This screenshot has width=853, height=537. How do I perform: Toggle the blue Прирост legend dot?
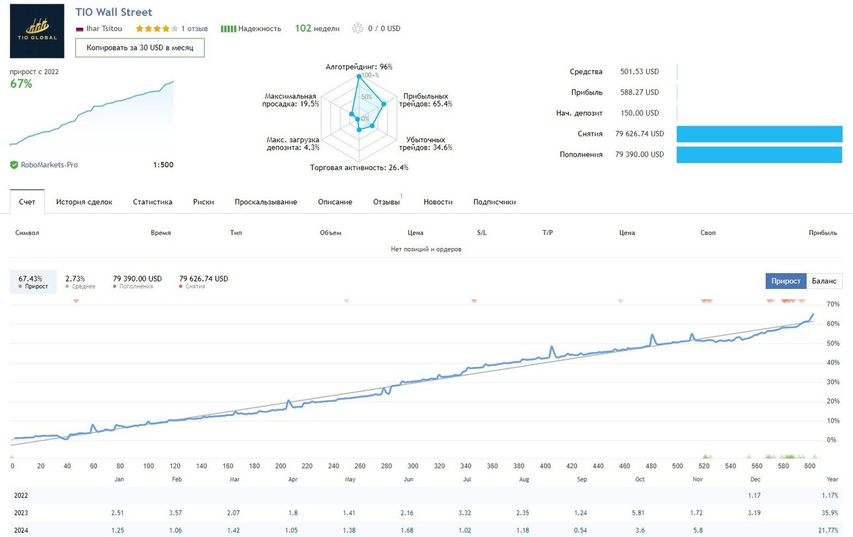(x=20, y=286)
